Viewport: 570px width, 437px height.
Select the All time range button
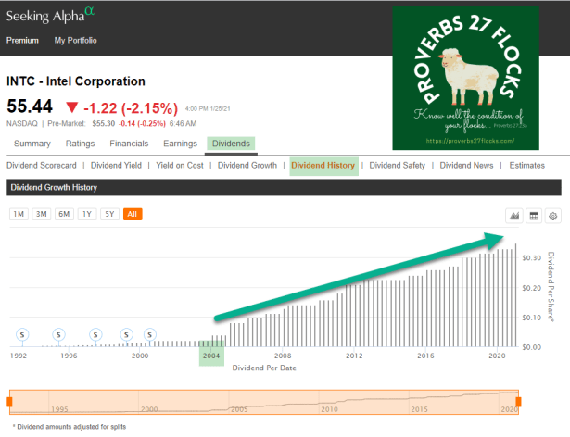tap(133, 214)
